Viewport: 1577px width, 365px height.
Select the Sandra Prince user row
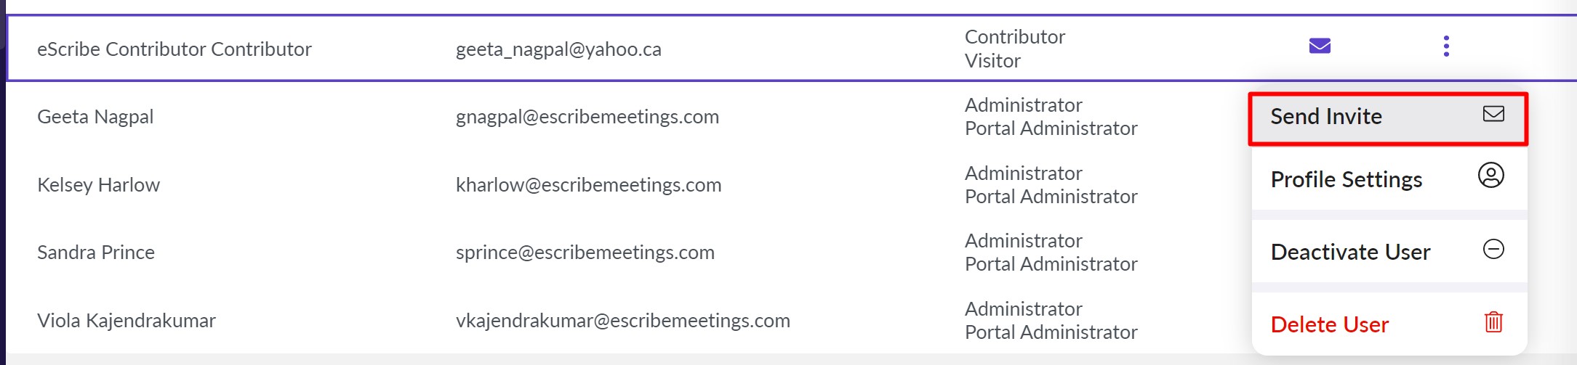(96, 253)
